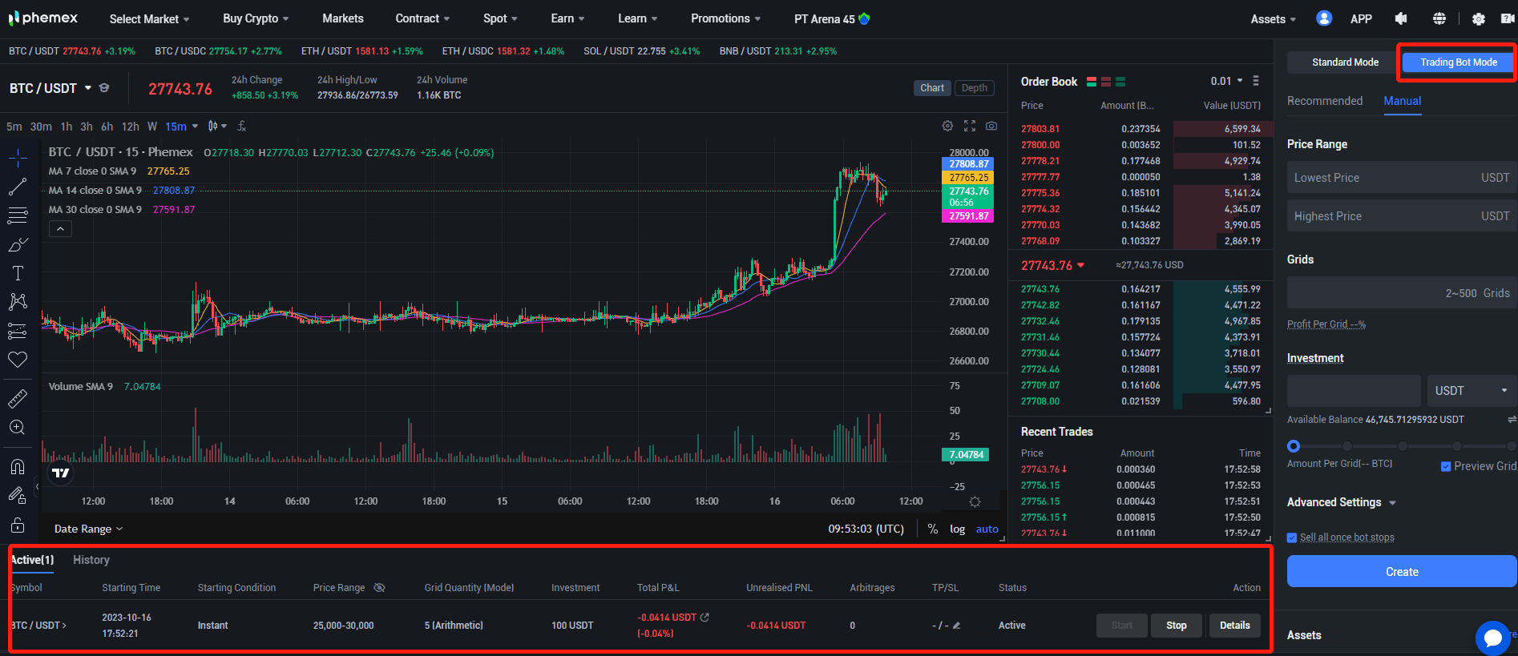The image size is (1518, 656).
Task: Switch chart to fullscreen mode
Action: click(970, 126)
